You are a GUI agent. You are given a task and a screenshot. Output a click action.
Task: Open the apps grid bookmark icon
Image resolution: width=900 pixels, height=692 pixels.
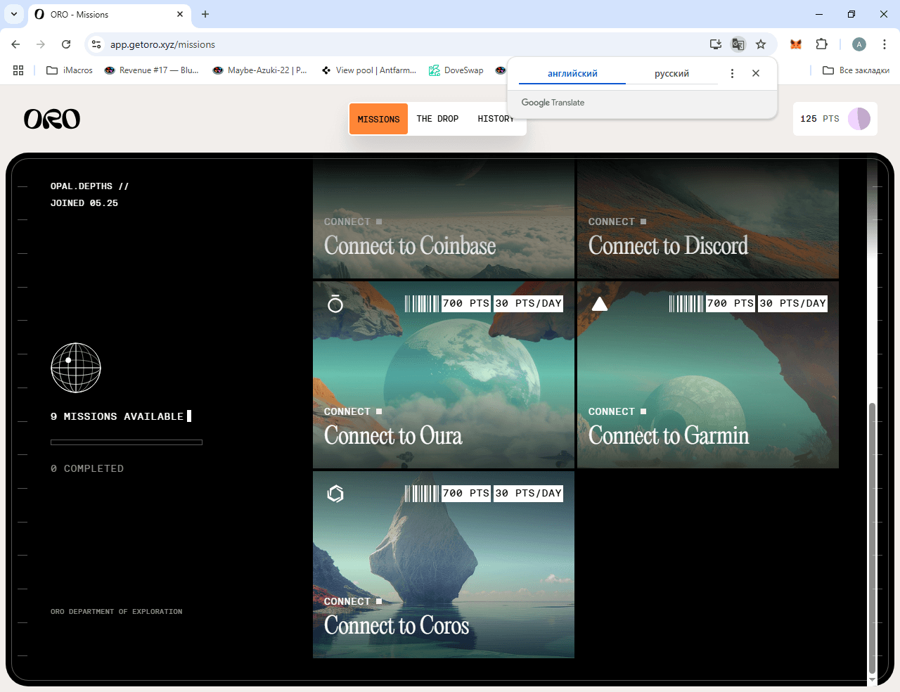(18, 70)
